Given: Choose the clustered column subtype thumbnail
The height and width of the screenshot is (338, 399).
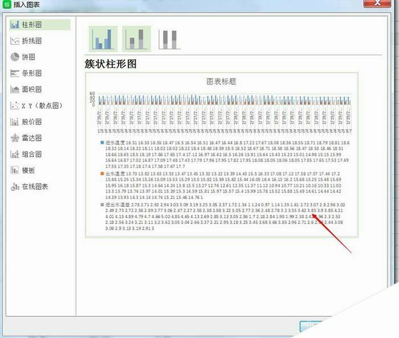Looking at the screenshot, I should [x=103, y=39].
